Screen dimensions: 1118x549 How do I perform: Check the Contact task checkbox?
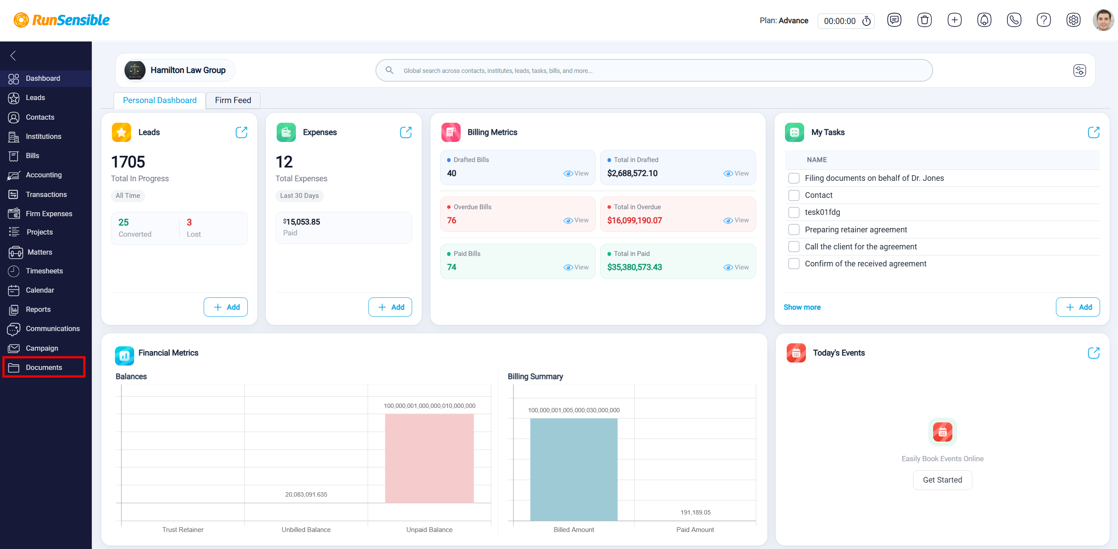coord(794,195)
